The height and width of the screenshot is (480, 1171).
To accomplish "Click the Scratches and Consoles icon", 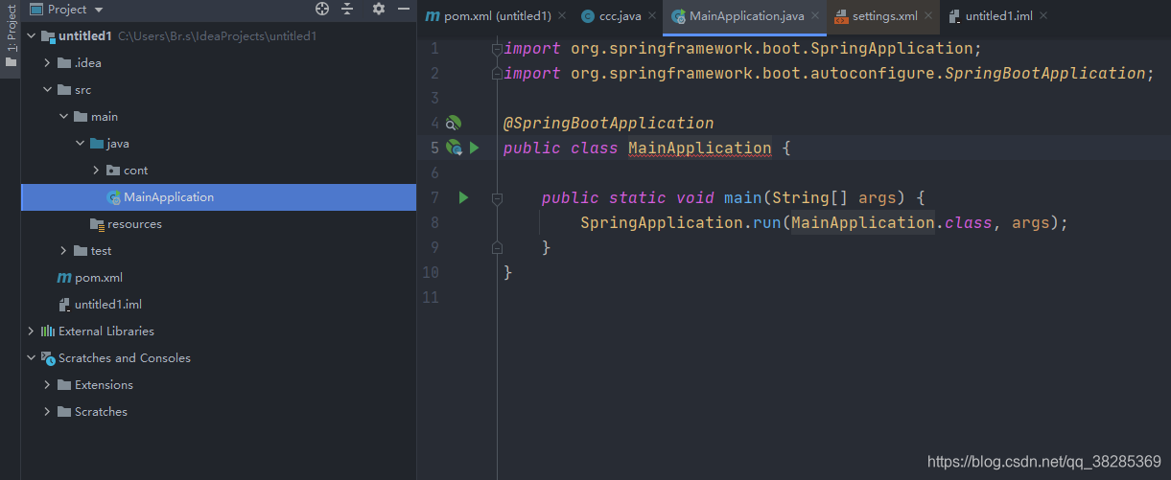I will click(47, 358).
